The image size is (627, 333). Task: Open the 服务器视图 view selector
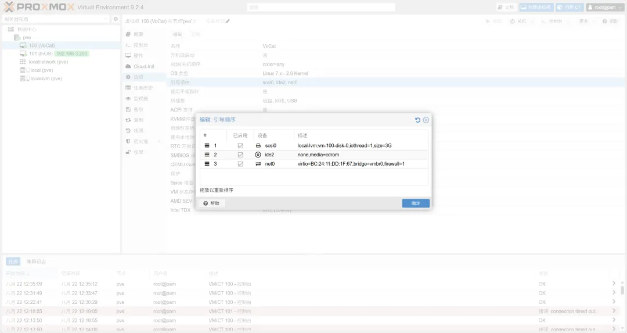tap(56, 19)
